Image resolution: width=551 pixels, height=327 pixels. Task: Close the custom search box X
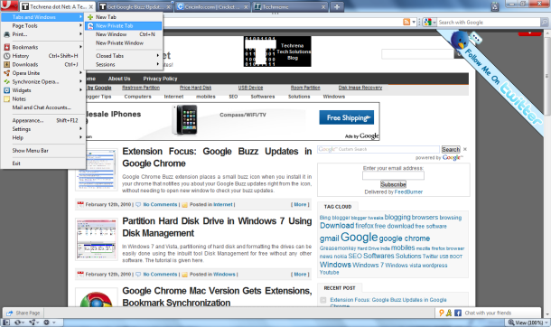point(465,149)
